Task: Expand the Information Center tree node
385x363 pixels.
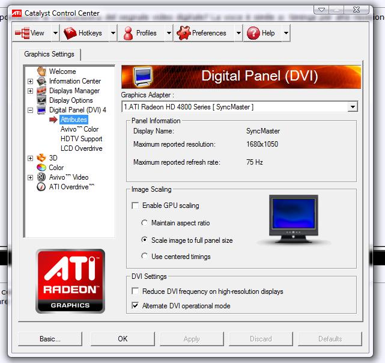Action: pyautogui.click(x=30, y=81)
